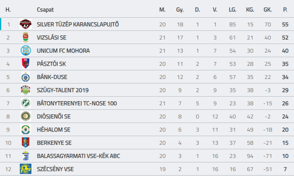Open the Bátonyterenyei TC-Nose 100 logo
Screen dimensions: 294x176
[26, 103]
